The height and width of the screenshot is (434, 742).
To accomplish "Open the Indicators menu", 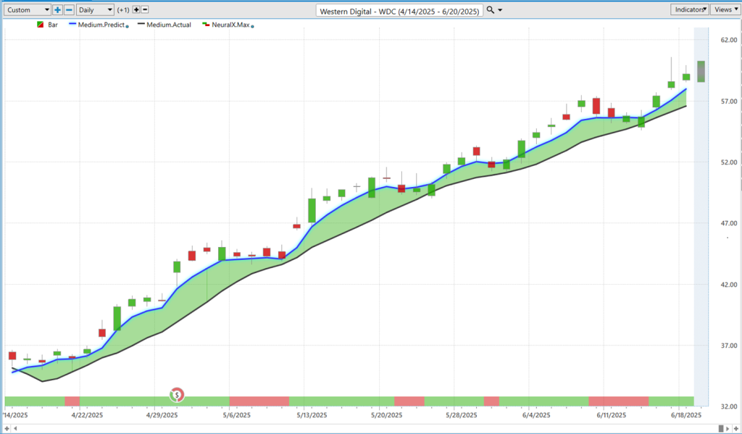I will click(x=690, y=9).
